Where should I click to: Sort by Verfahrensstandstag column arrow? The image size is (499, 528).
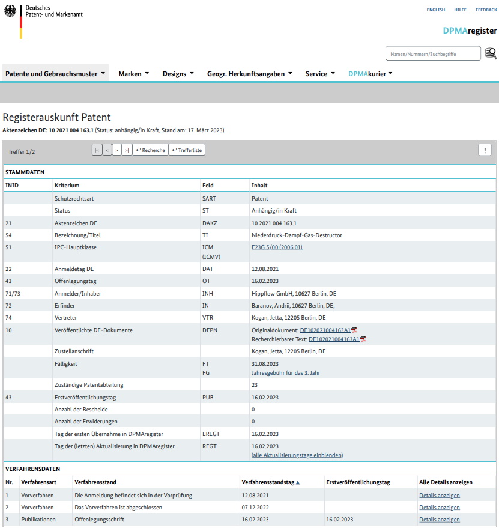point(298,482)
